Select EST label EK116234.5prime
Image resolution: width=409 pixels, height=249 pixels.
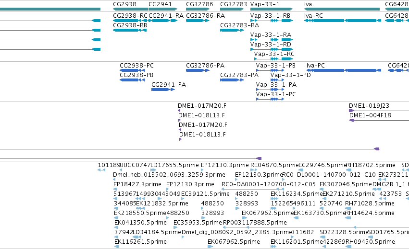(297, 194)
